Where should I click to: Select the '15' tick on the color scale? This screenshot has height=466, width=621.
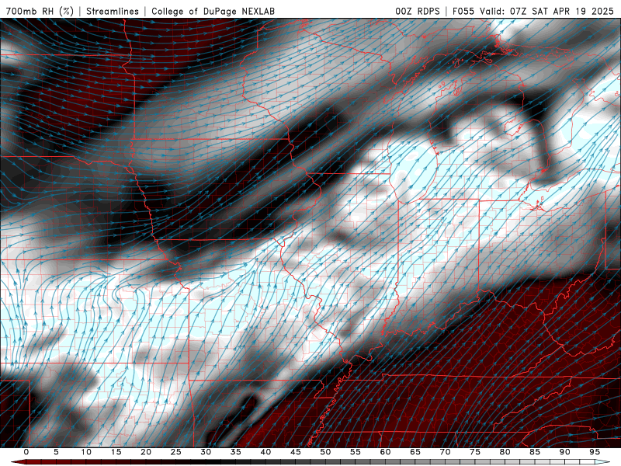(x=116, y=452)
